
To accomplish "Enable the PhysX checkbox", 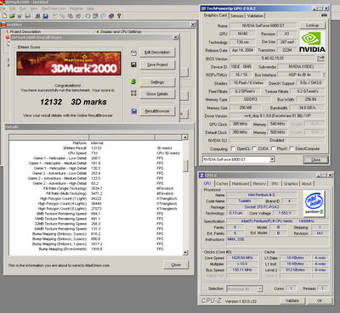I will (273, 148).
